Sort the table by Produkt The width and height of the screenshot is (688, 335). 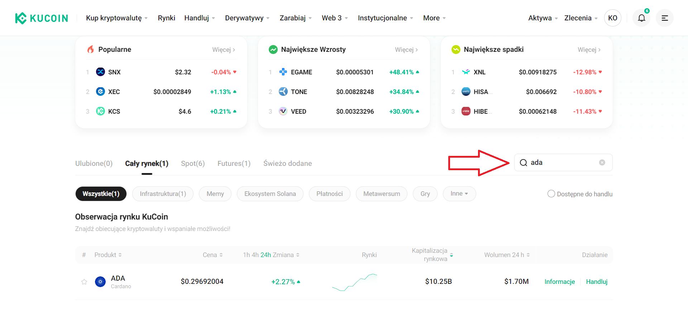click(108, 255)
